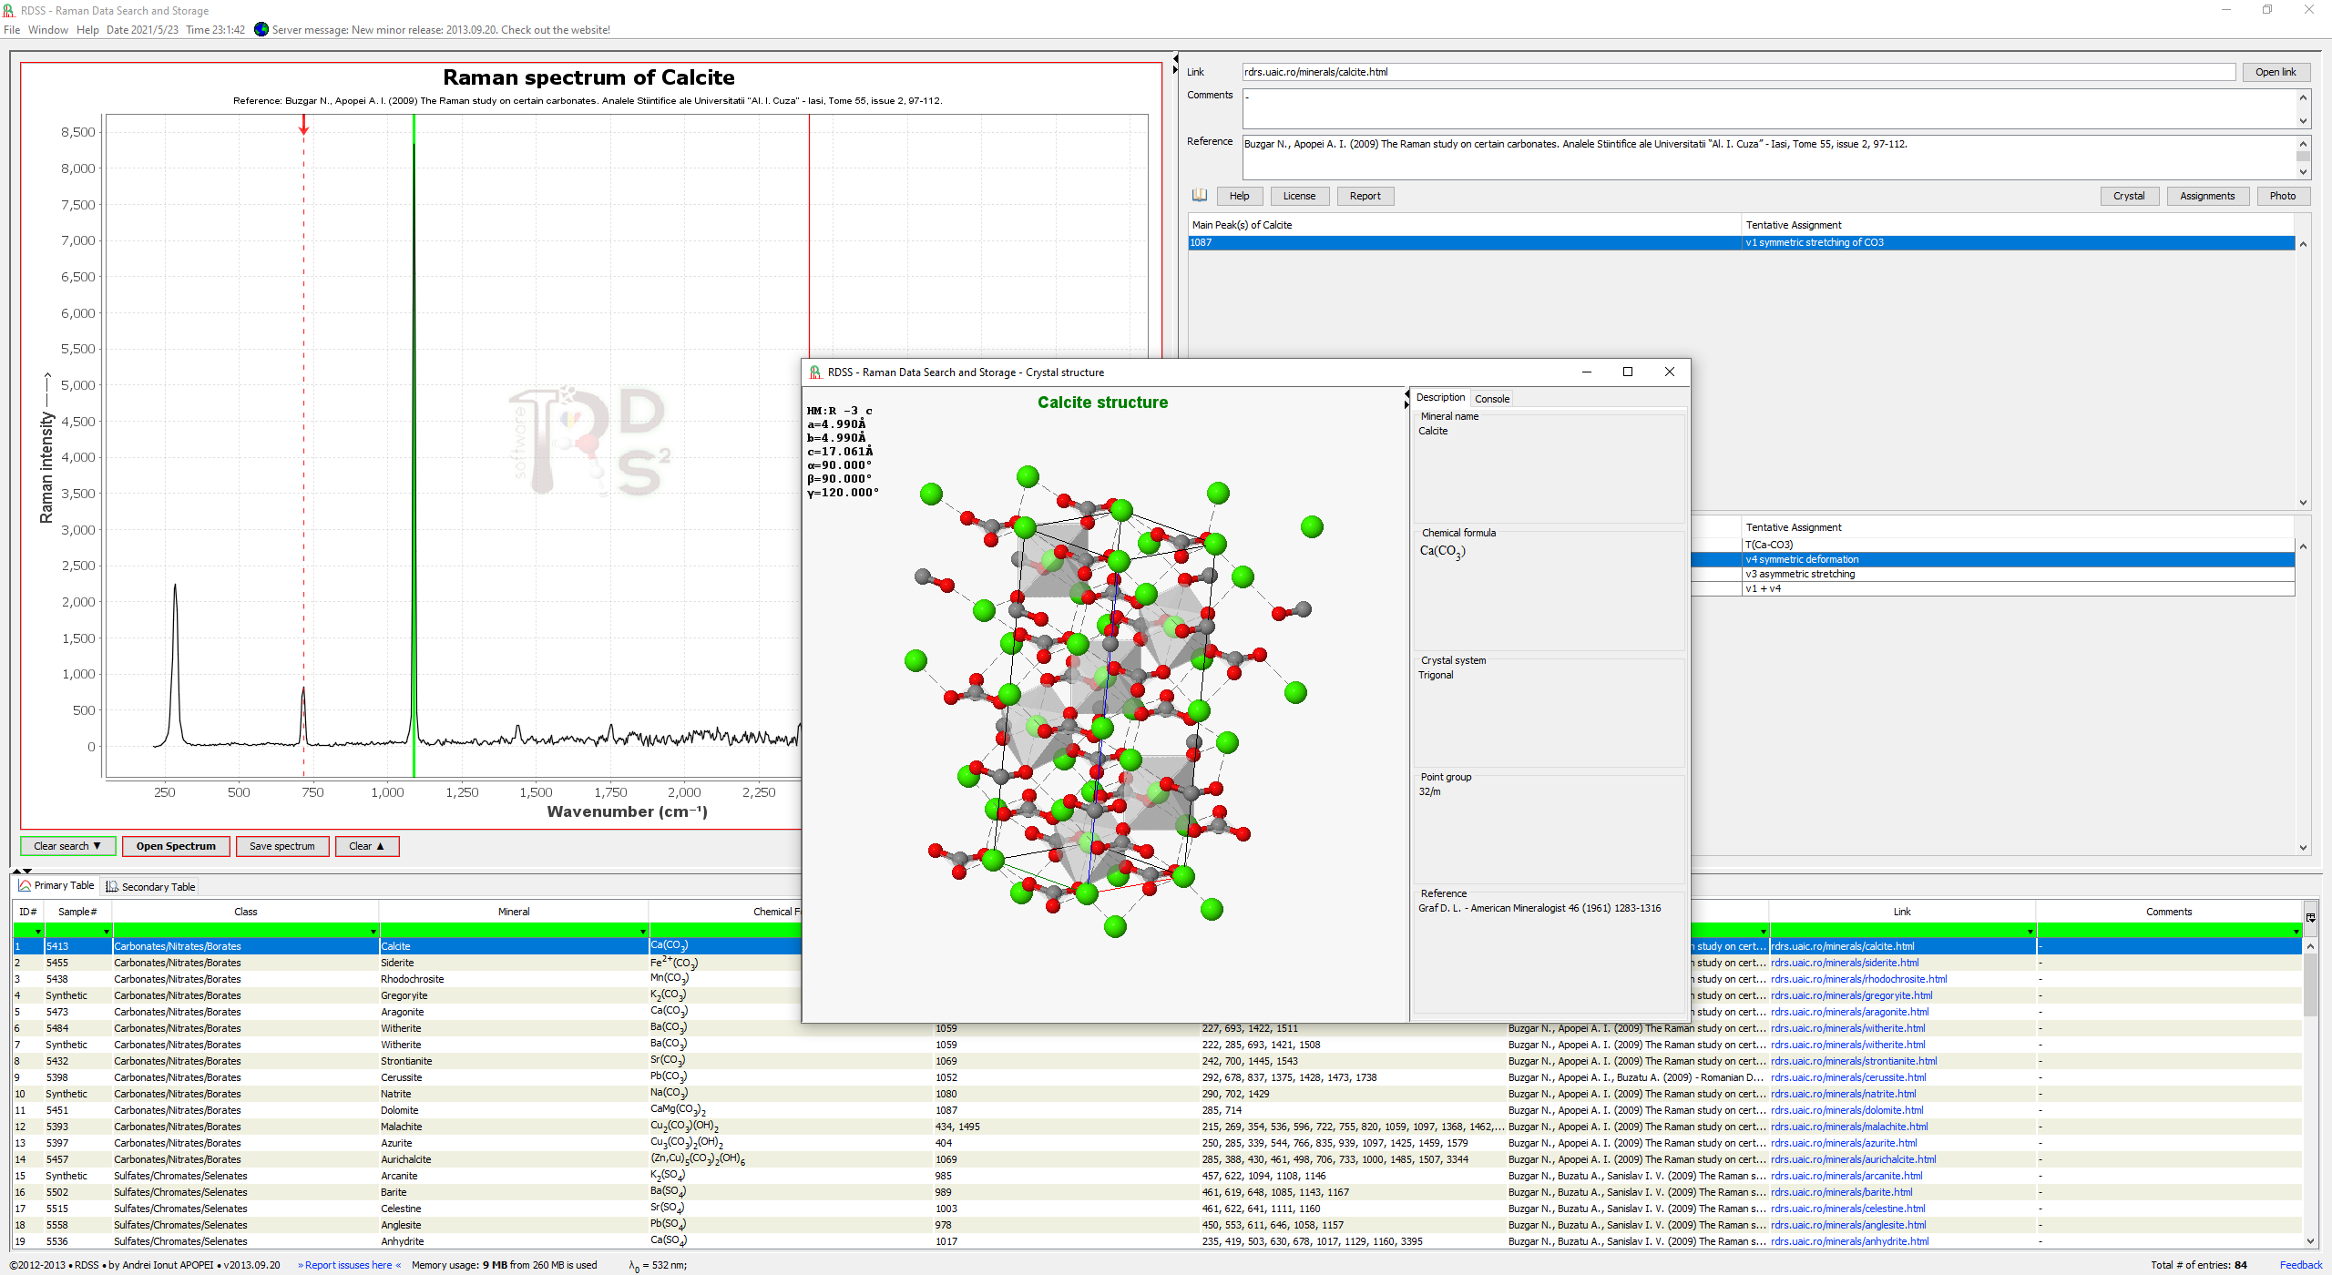Collapse right info panel with left arrow
Screen dimensions: 2332x1275
coord(1175,58)
